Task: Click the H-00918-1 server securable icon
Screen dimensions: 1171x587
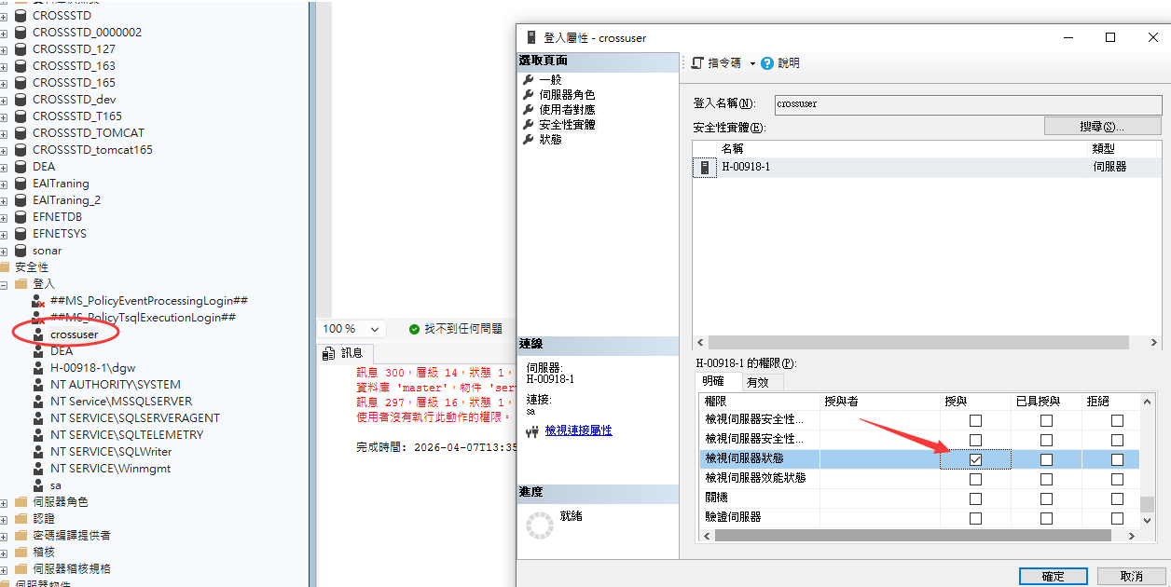Action: (705, 168)
